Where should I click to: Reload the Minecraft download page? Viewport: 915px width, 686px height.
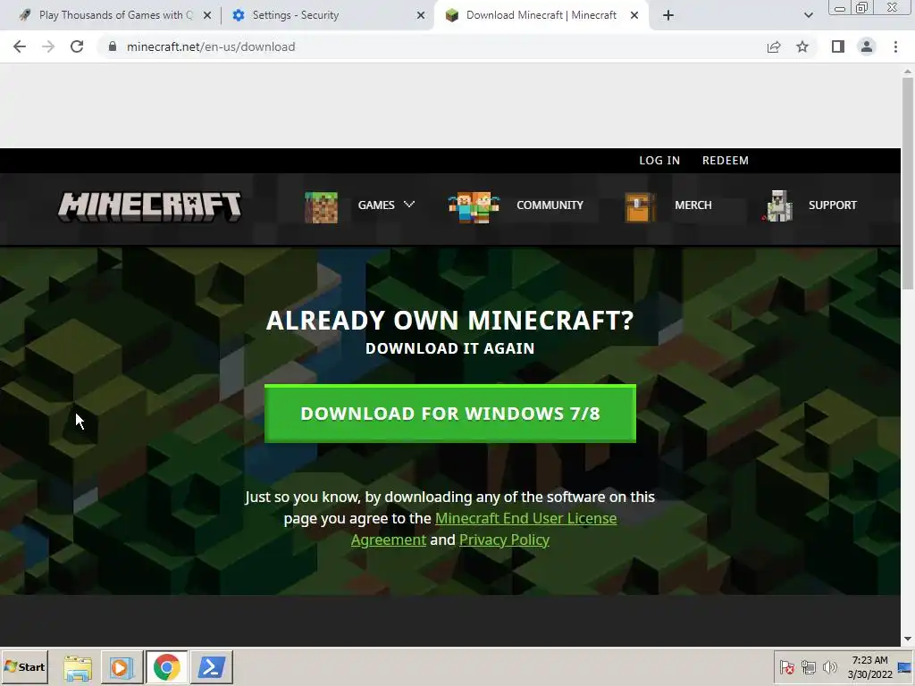click(77, 46)
